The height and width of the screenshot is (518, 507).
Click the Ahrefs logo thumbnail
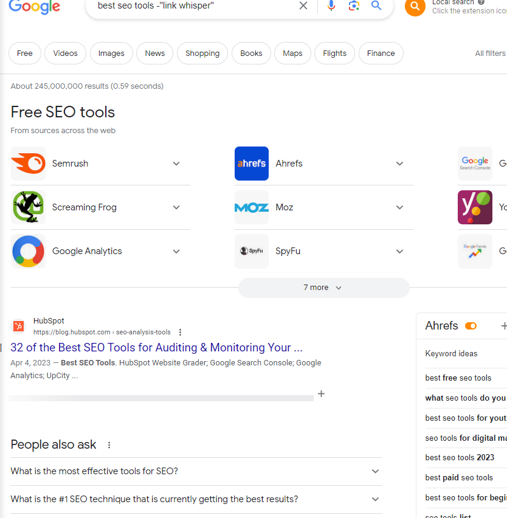[x=252, y=164]
